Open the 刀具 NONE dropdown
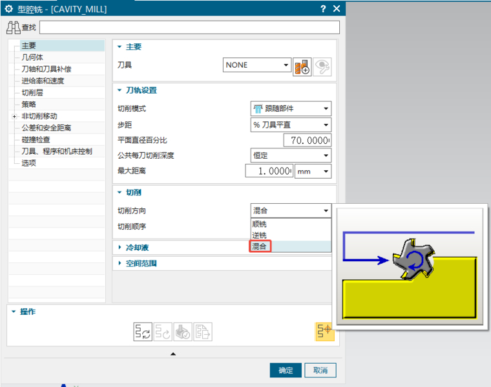The width and height of the screenshot is (491, 387). [257, 64]
